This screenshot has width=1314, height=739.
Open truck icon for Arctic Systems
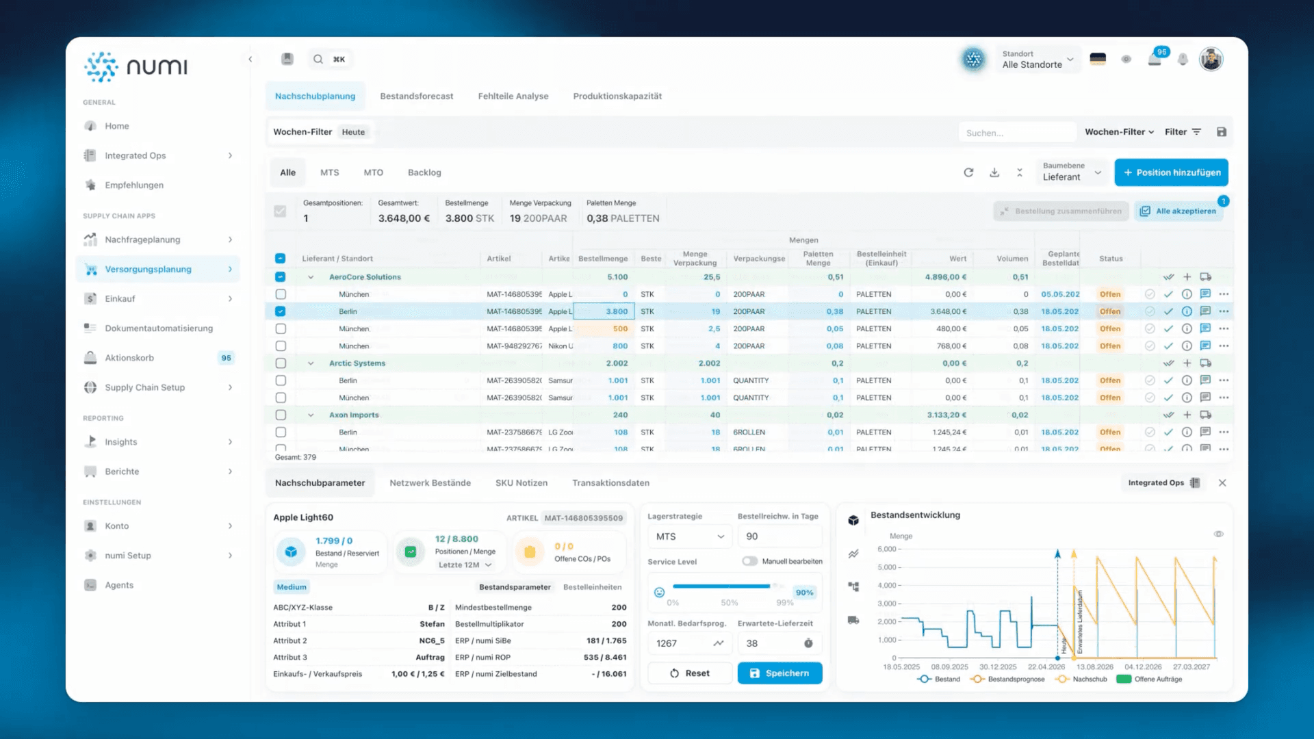click(x=1205, y=363)
